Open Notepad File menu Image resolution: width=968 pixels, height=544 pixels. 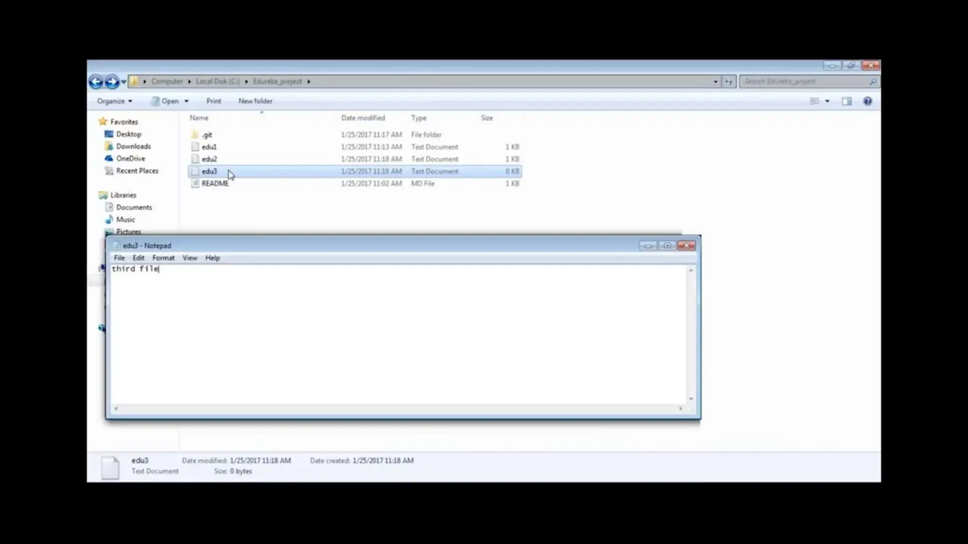119,258
